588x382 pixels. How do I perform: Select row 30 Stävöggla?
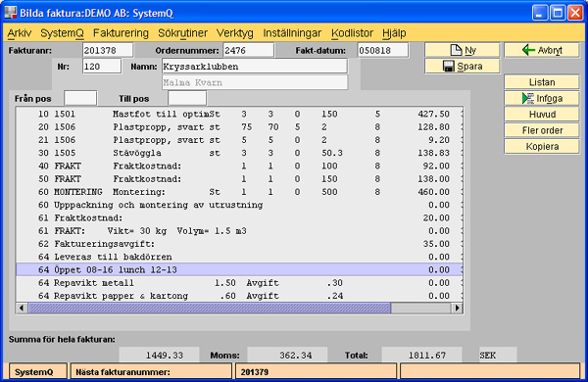[239, 153]
